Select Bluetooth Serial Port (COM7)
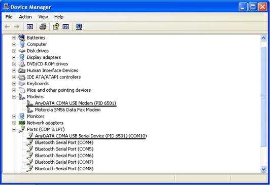The width and height of the screenshot is (270, 185). coord(64,162)
